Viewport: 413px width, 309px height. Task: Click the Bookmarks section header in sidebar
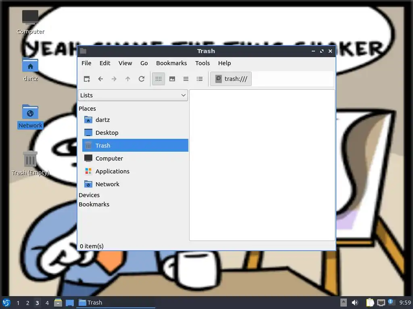coord(94,204)
